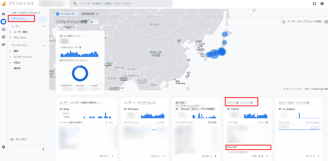This screenshot has height=161, width=328.
Task: Open the Configure table icon in left rail
Action: 3,45
